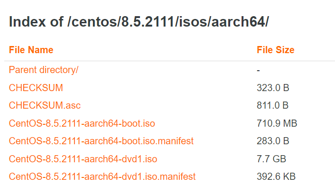Click the 283.0 B file size

tap(272, 141)
